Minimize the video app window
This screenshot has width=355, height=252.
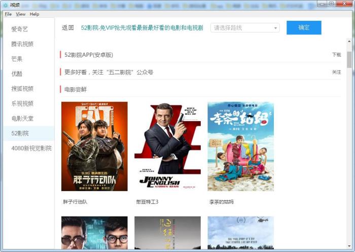322,4
